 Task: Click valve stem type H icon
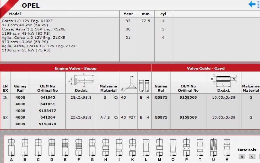pyautogui.click(x=105, y=146)
